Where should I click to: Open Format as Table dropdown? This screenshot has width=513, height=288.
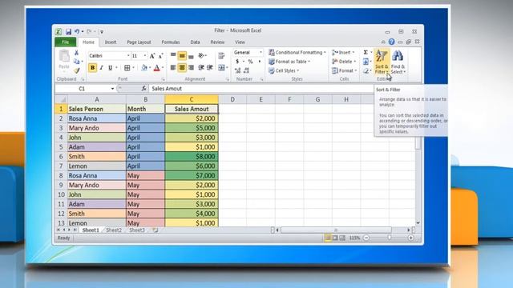coord(289,62)
